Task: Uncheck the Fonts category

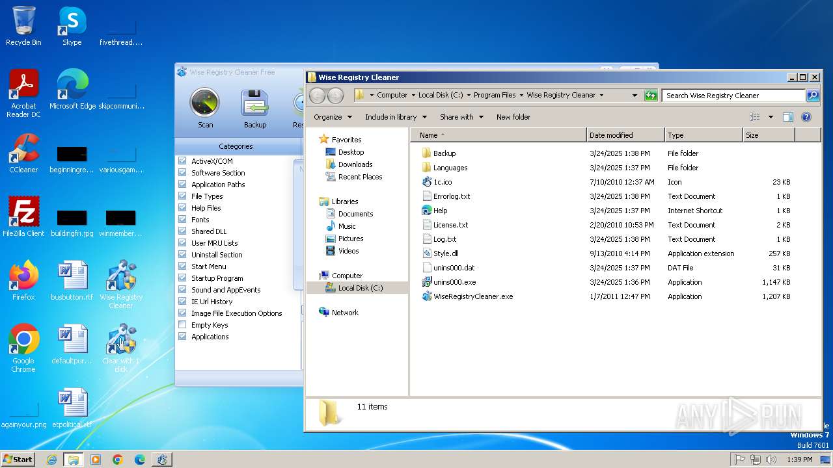Action: coord(182,220)
